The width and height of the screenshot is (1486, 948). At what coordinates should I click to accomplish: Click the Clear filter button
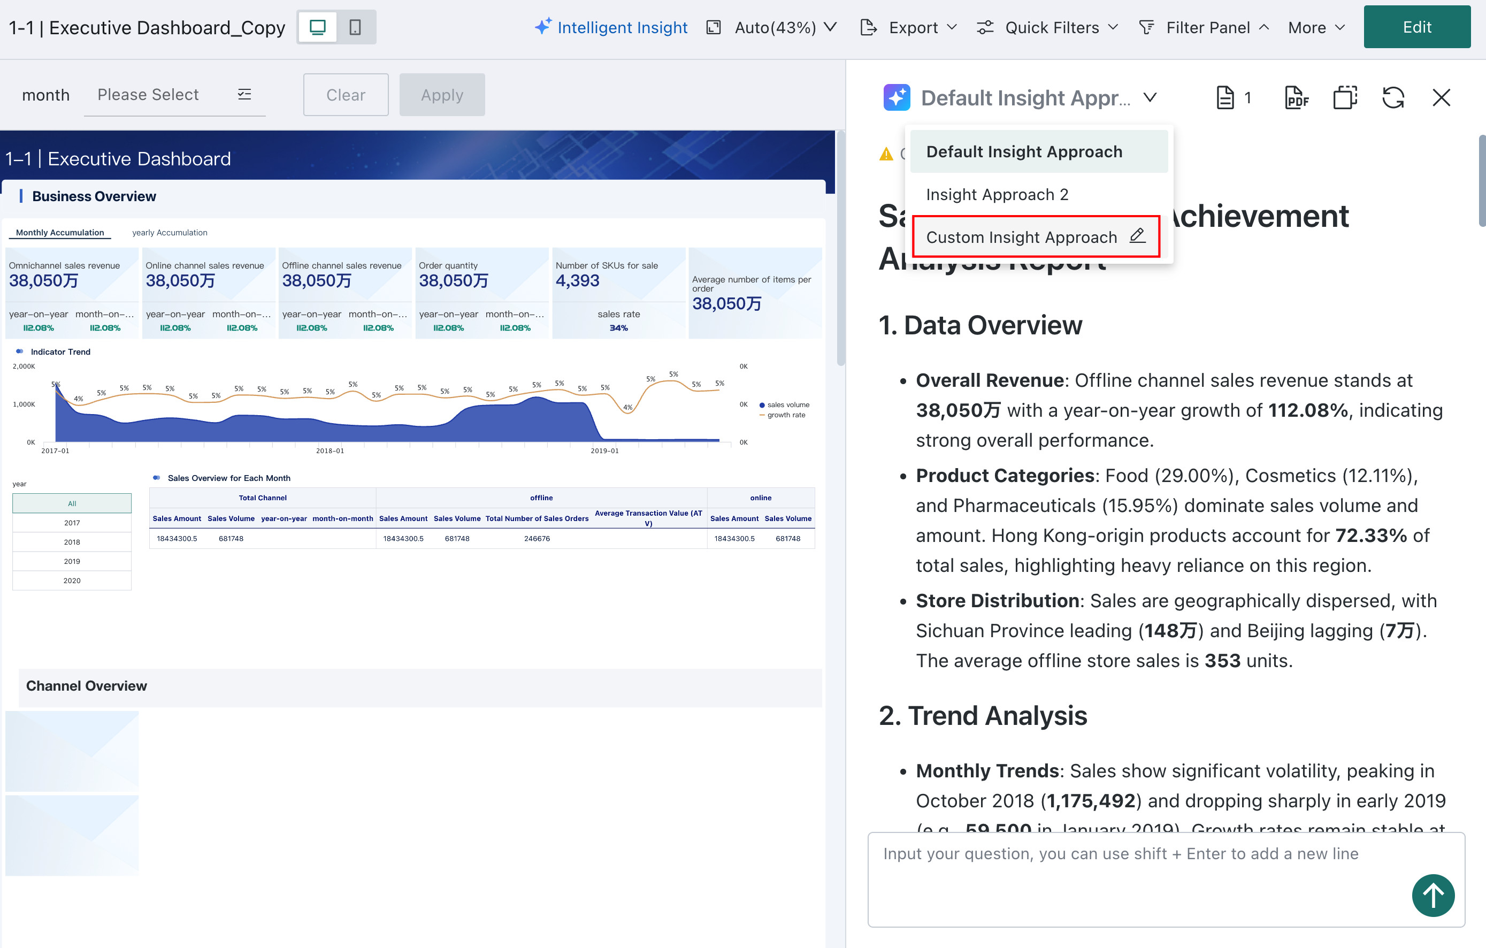pyautogui.click(x=346, y=95)
